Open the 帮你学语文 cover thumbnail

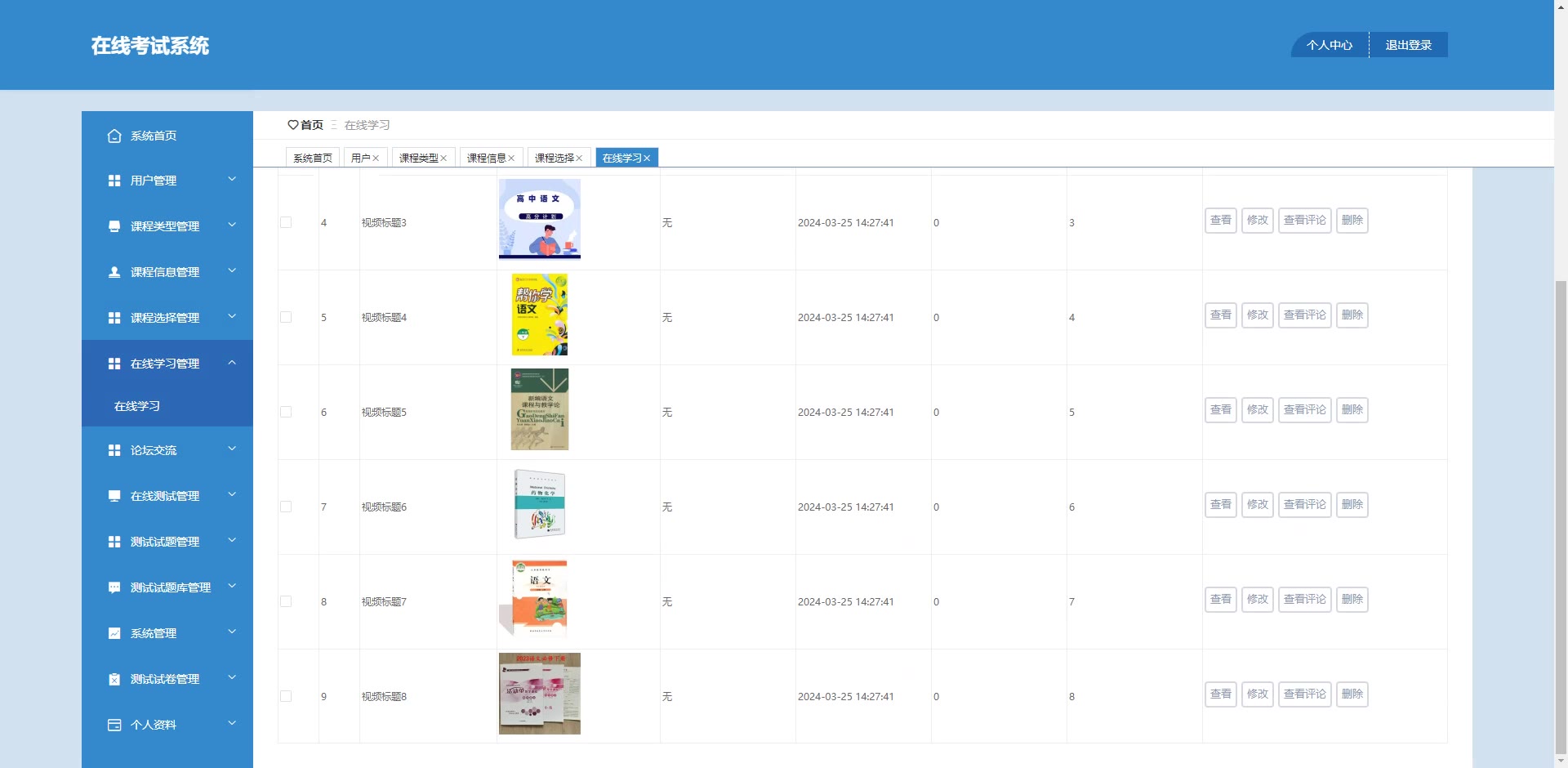[540, 315]
